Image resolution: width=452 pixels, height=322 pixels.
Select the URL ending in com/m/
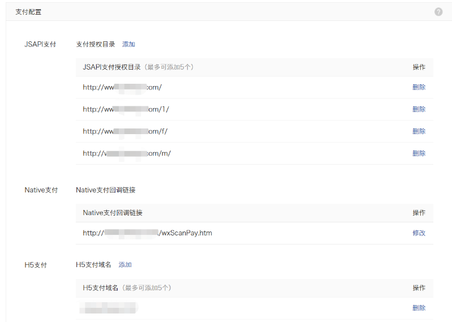coord(127,153)
